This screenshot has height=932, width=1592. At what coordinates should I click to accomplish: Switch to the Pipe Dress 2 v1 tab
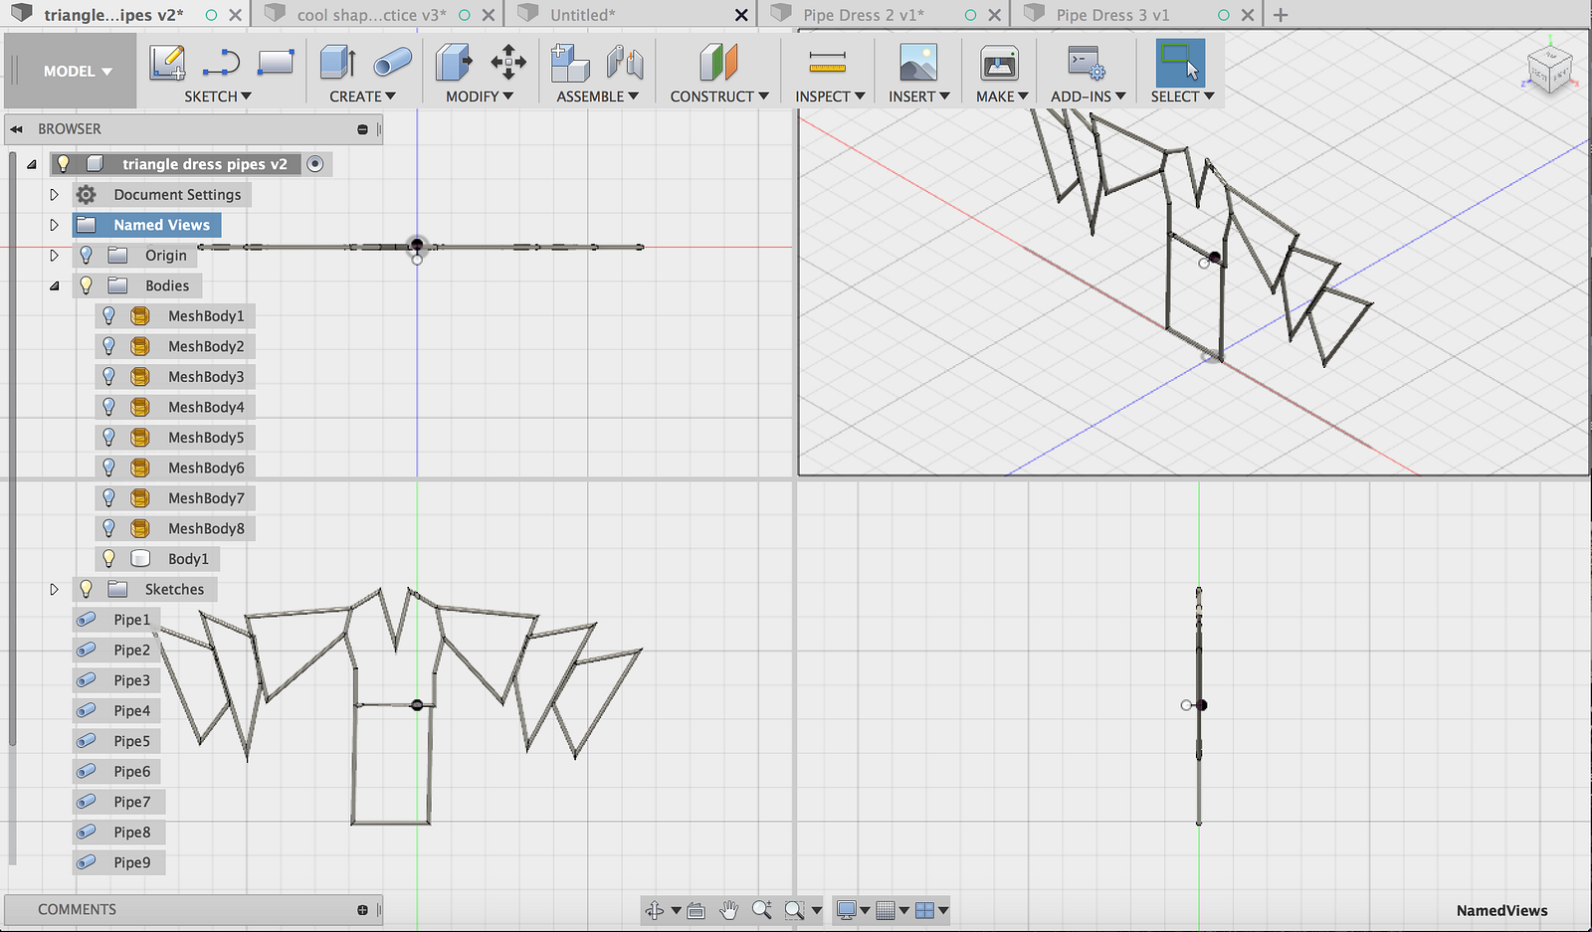point(863,15)
